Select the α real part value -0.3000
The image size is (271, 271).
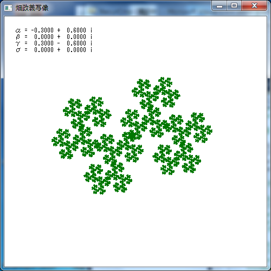(x=42, y=30)
